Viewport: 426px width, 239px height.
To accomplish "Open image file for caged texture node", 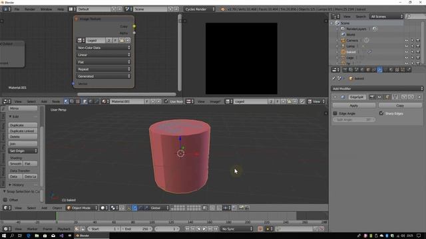I will tap(122, 40).
